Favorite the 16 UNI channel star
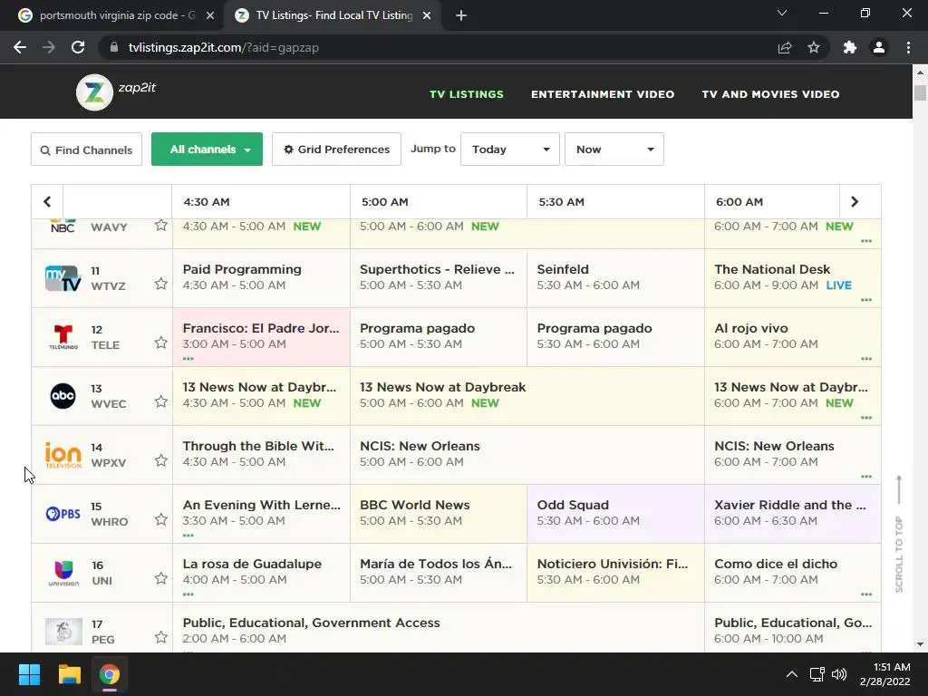The height and width of the screenshot is (696, 928). 161,578
